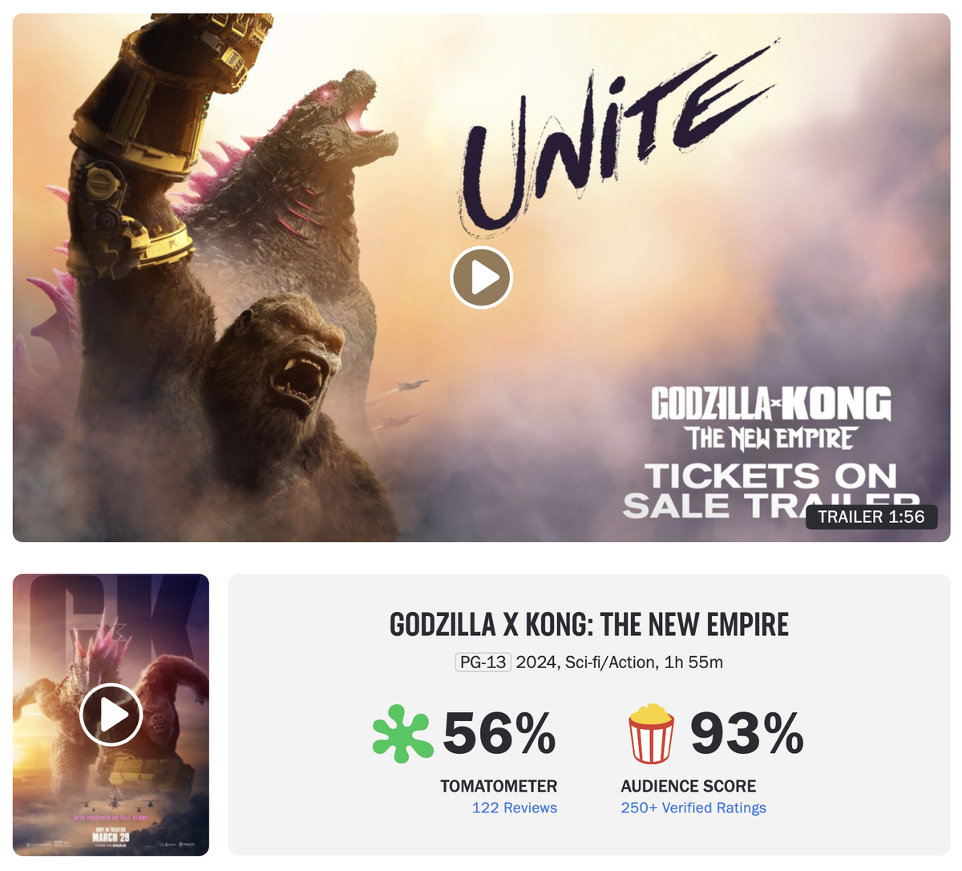
Task: Click the TRAILER 1:56 duration badge
Action: click(x=871, y=517)
